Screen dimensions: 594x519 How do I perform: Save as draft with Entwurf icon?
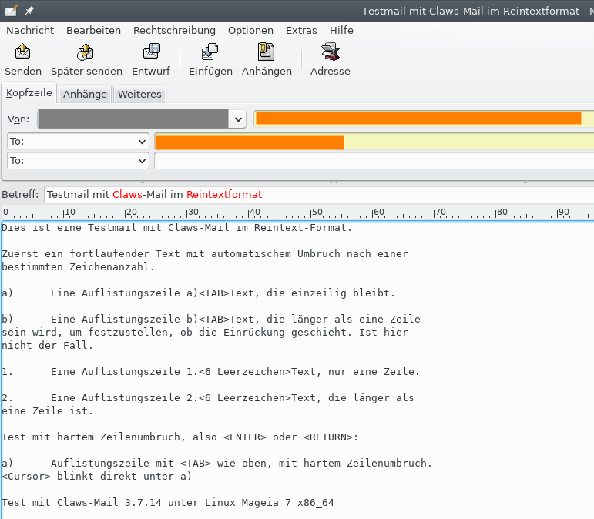(152, 52)
